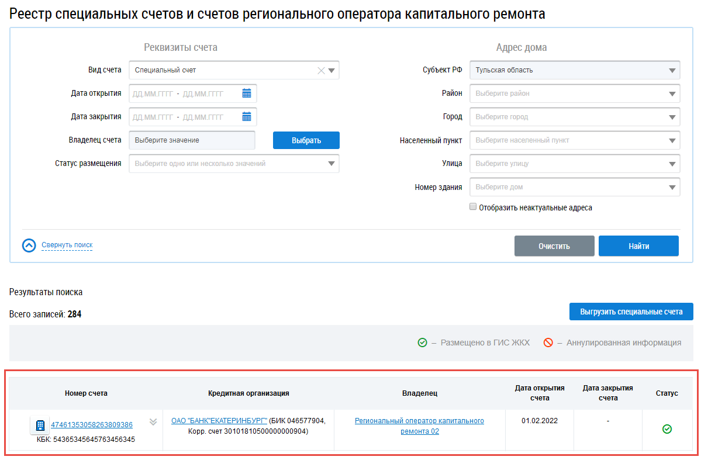Click the round collapse search arrow icon

click(29, 245)
